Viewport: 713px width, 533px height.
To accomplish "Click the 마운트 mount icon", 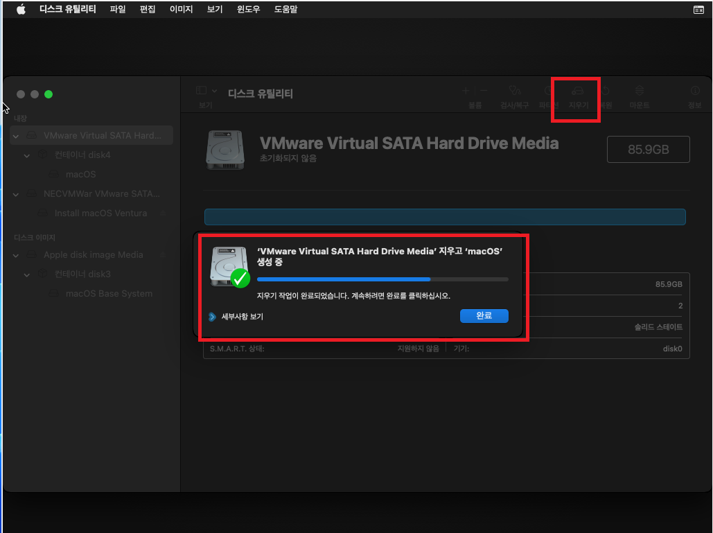I will (x=640, y=91).
